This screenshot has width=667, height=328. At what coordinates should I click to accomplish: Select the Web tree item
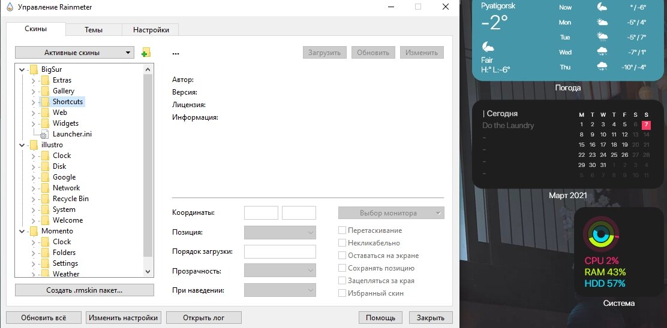[x=59, y=113]
